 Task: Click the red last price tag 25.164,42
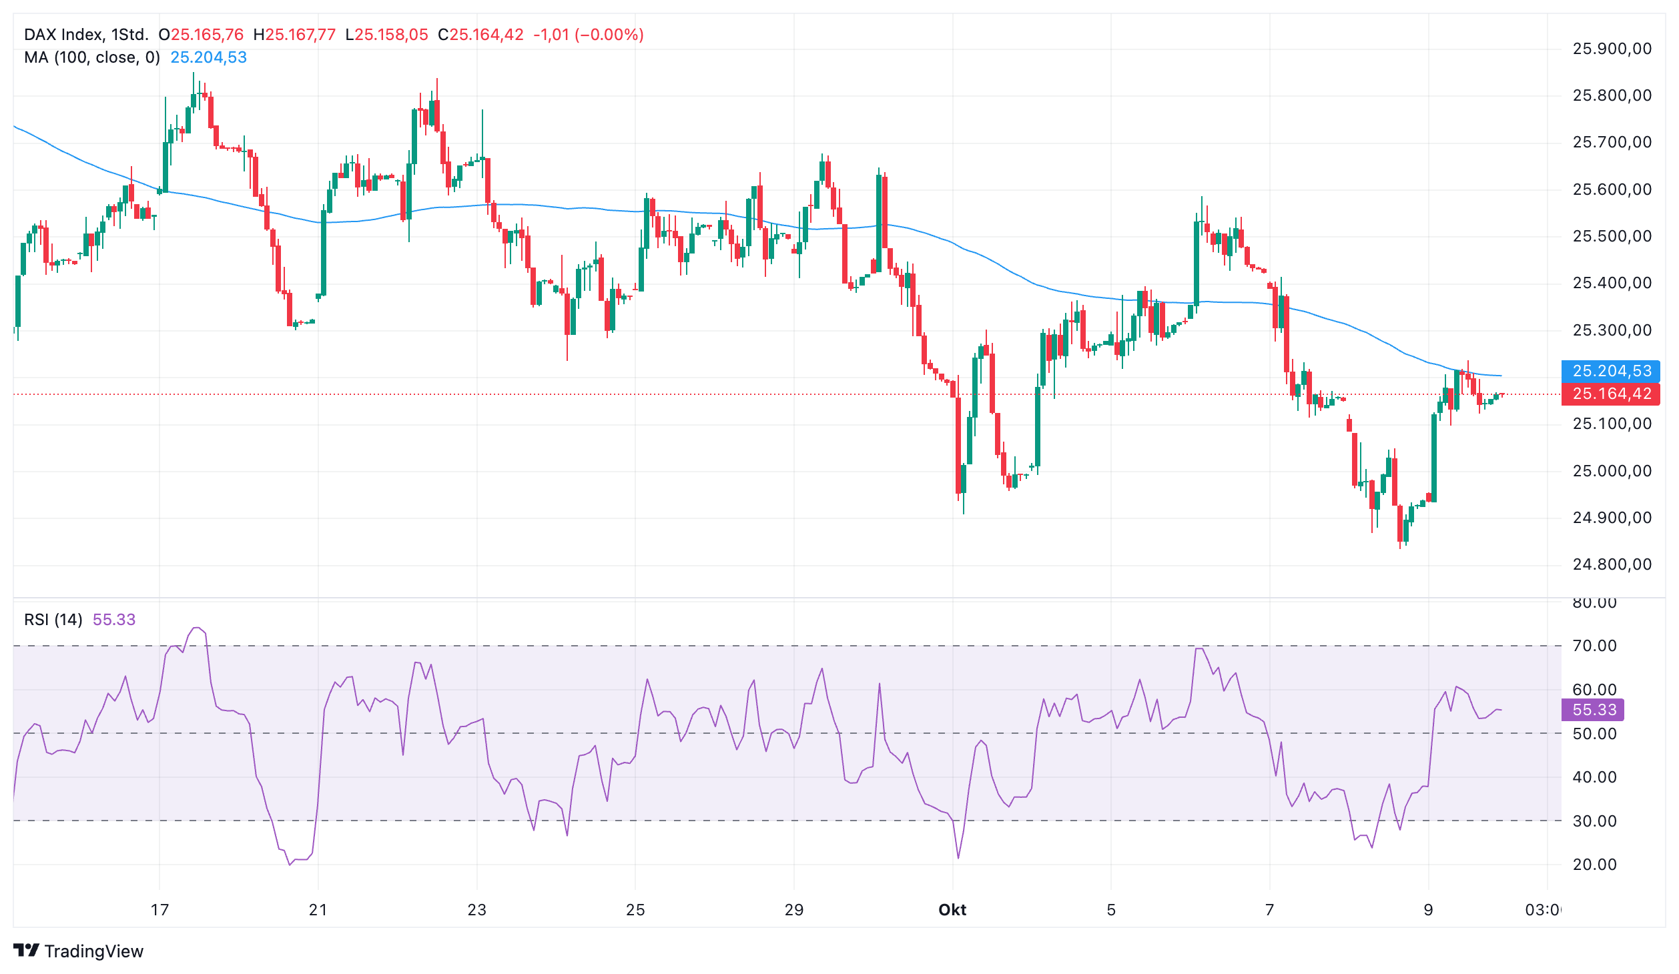click(1611, 394)
